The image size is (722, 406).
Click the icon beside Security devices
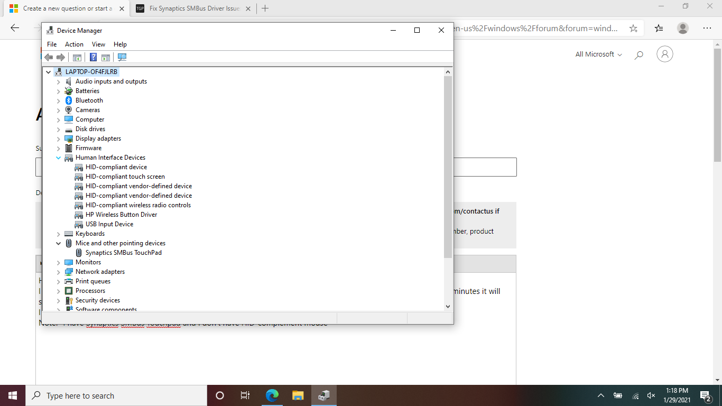point(69,300)
